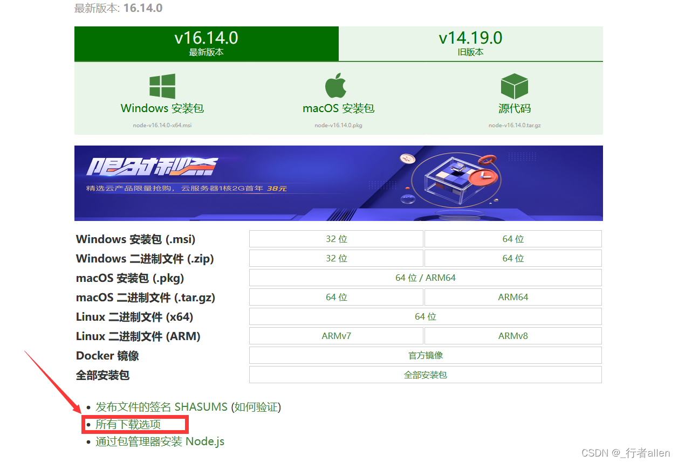Click the macOS 安装包 (.pkg) row label
The image size is (678, 463).
130,278
